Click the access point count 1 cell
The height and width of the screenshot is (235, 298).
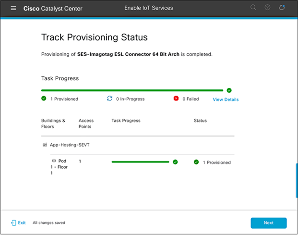[80, 161]
